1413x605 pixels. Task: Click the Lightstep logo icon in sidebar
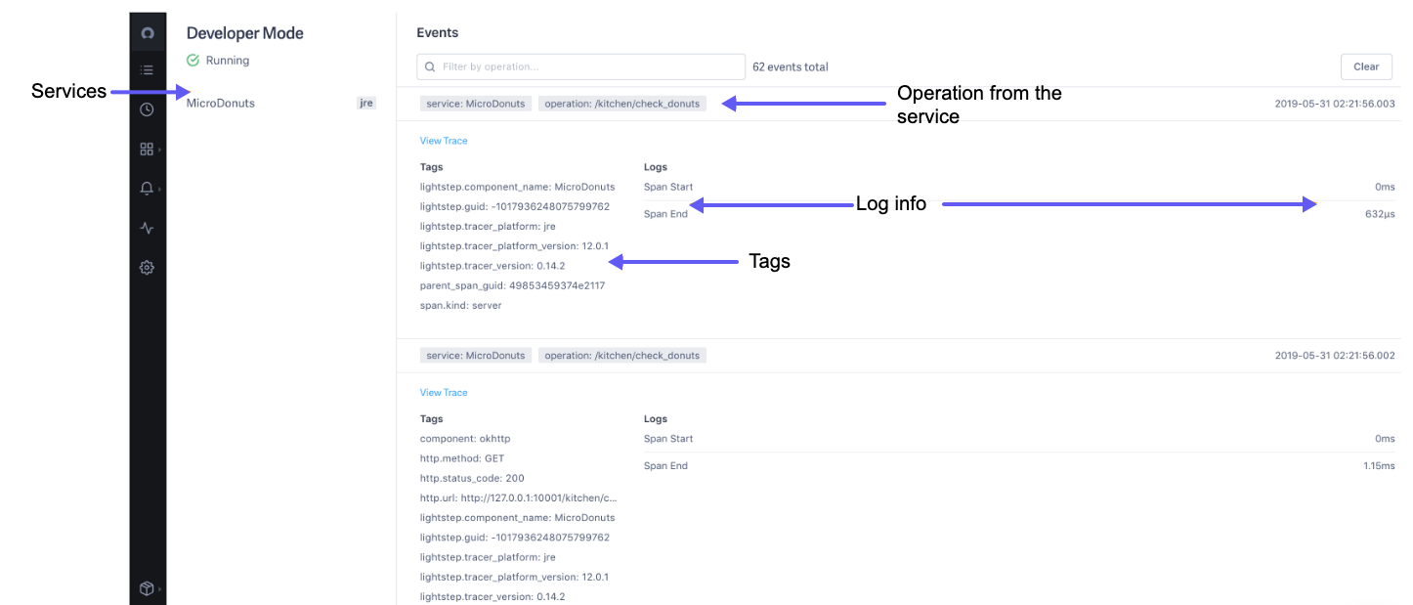coord(147,33)
